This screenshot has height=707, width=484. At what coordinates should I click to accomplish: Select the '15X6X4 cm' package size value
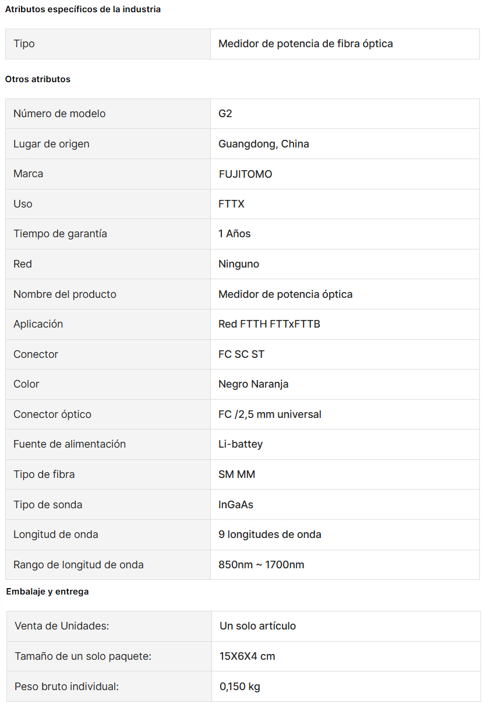248,656
